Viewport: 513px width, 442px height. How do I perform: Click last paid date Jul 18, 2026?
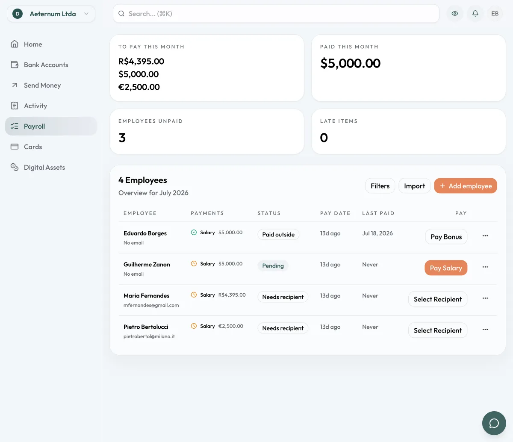(377, 233)
